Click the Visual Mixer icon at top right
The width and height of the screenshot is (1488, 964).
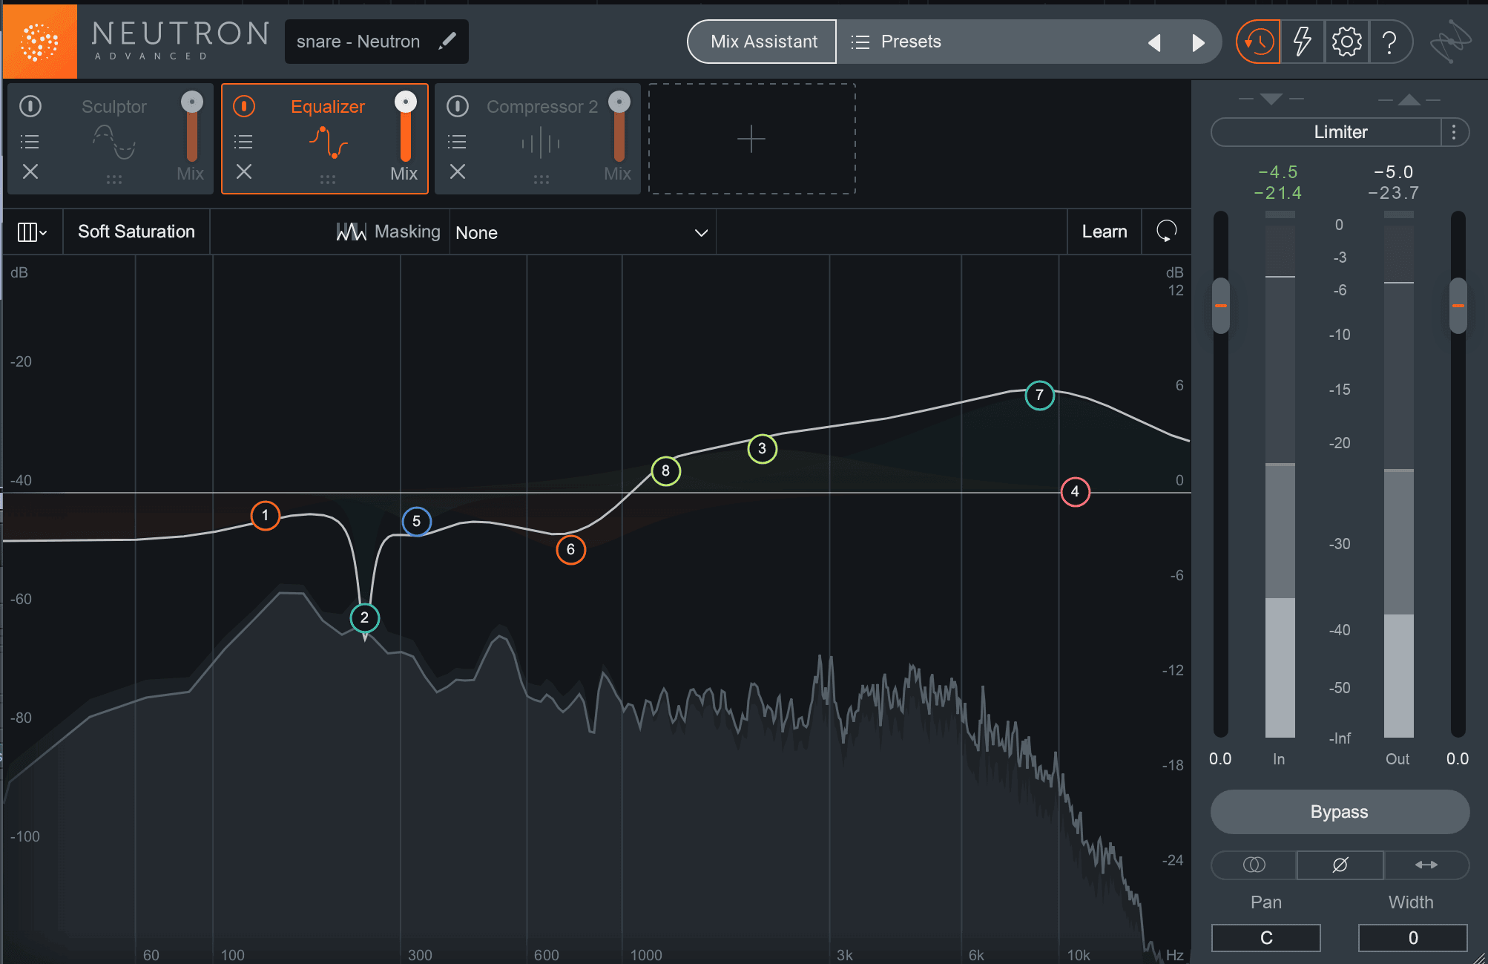pyautogui.click(x=1450, y=42)
